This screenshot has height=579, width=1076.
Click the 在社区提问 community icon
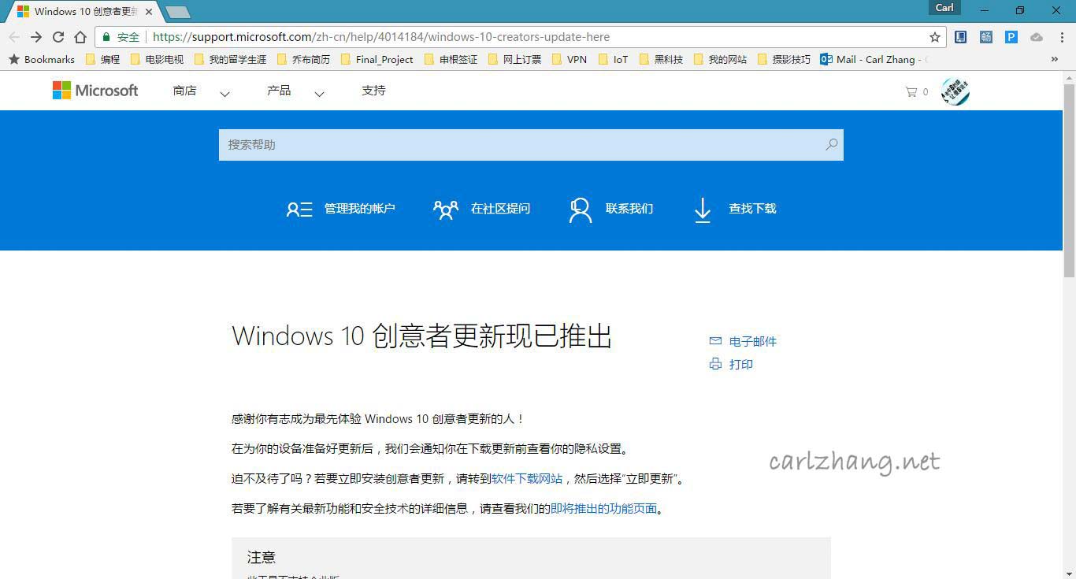click(445, 209)
